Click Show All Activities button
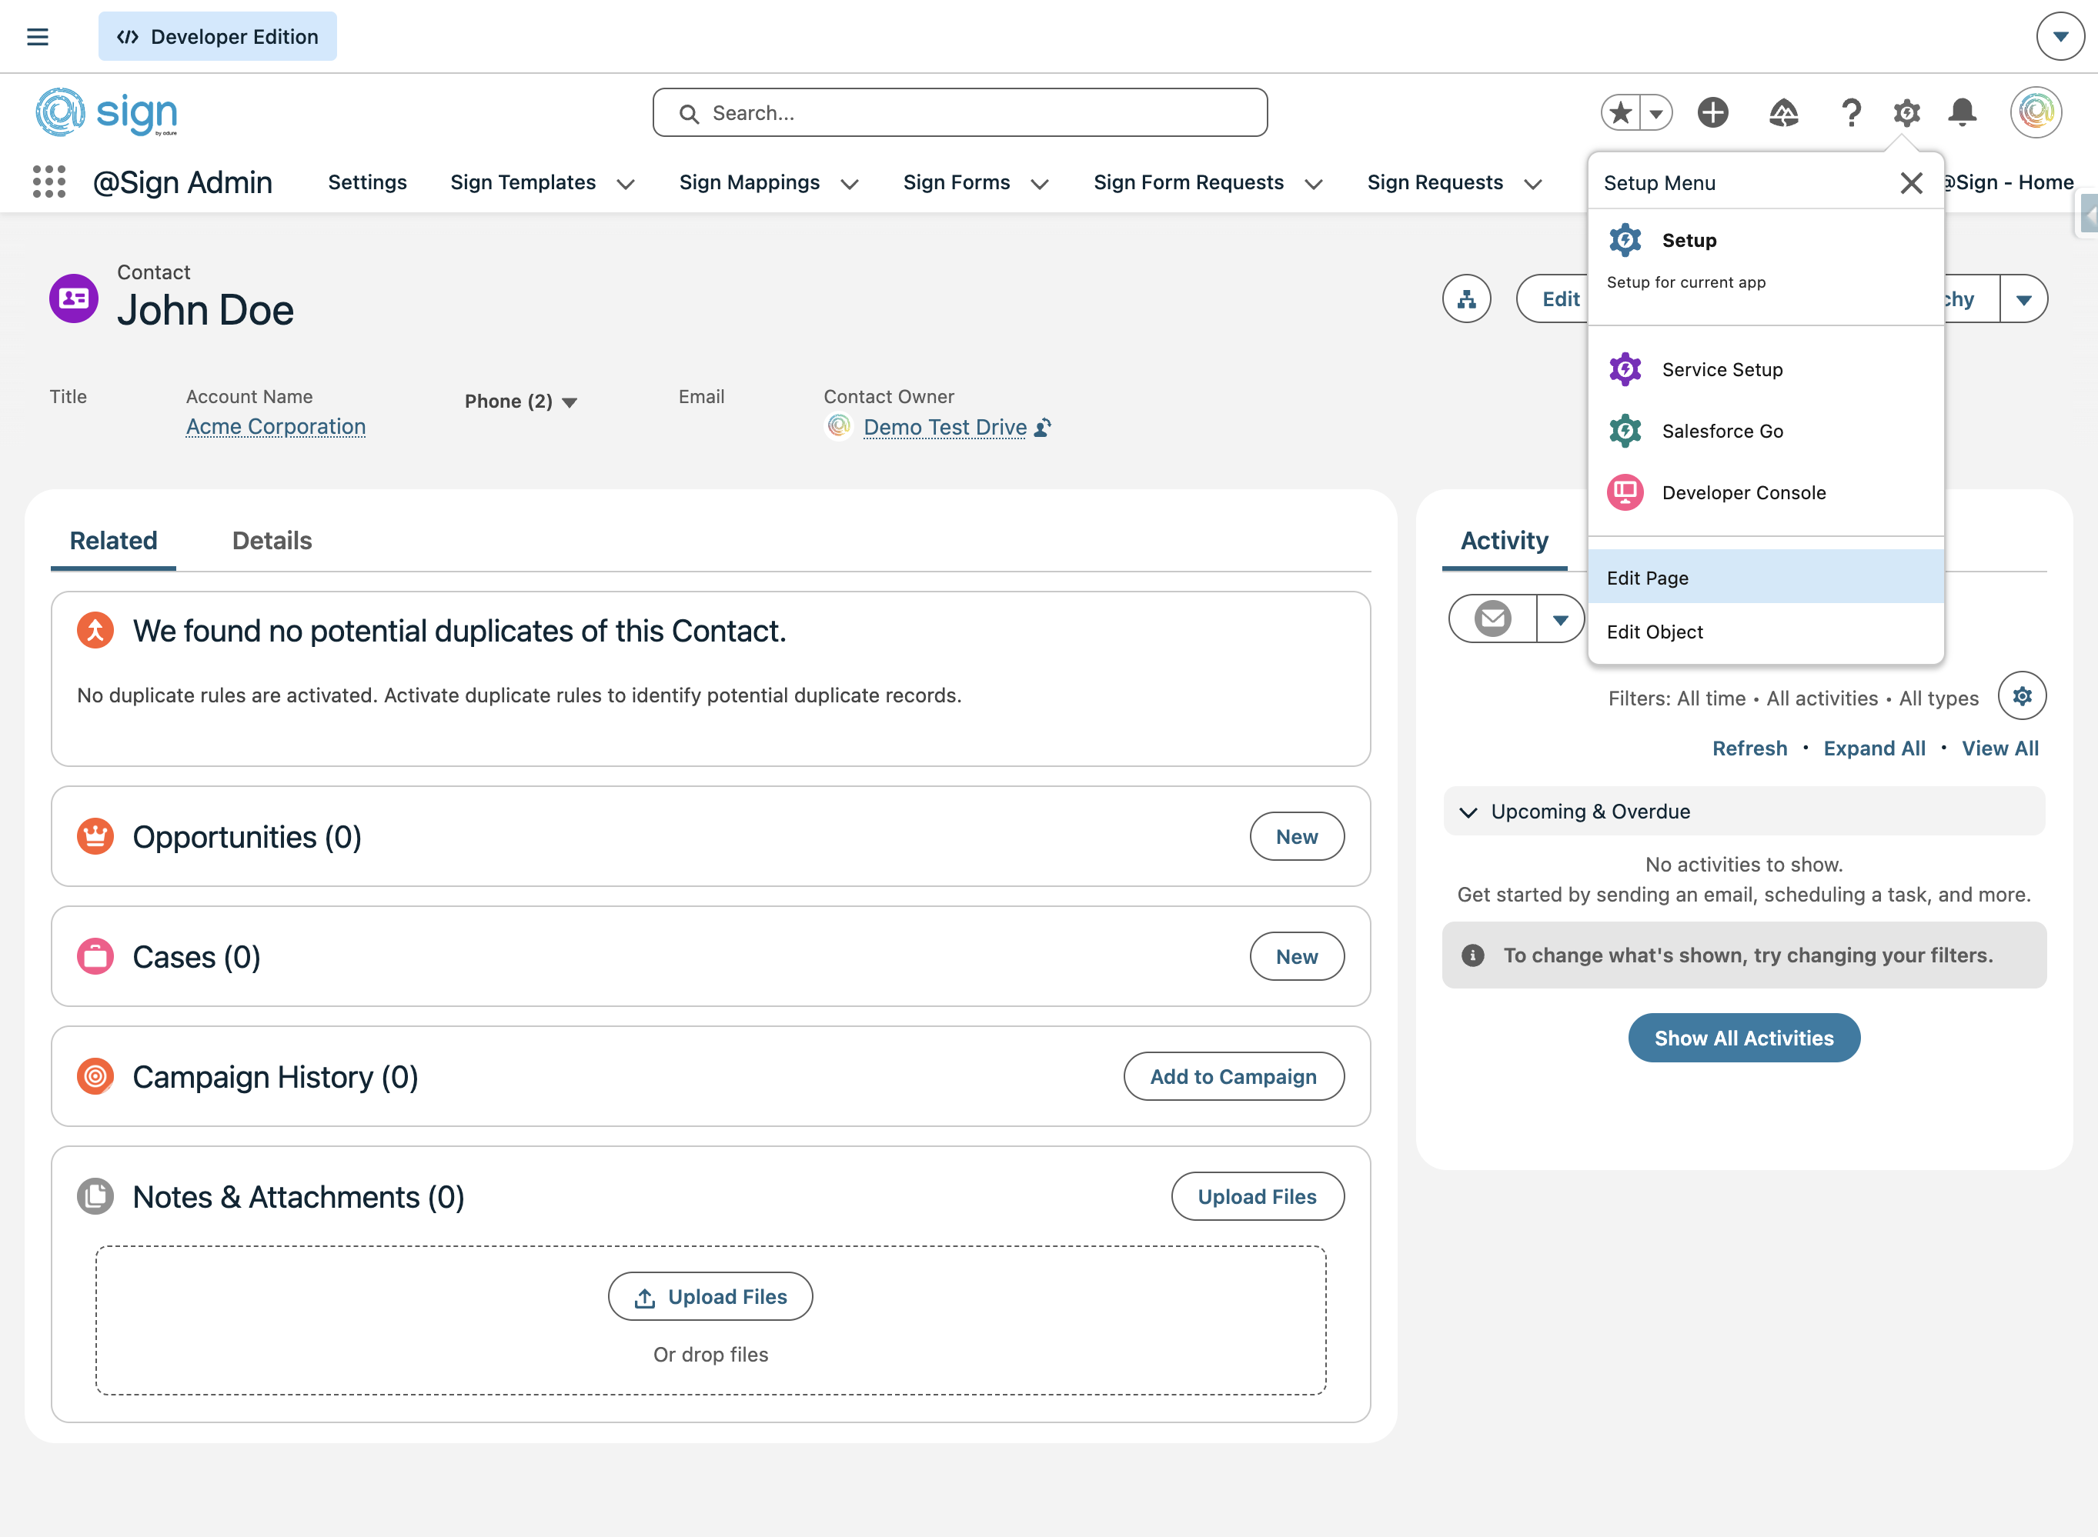 pos(1743,1039)
